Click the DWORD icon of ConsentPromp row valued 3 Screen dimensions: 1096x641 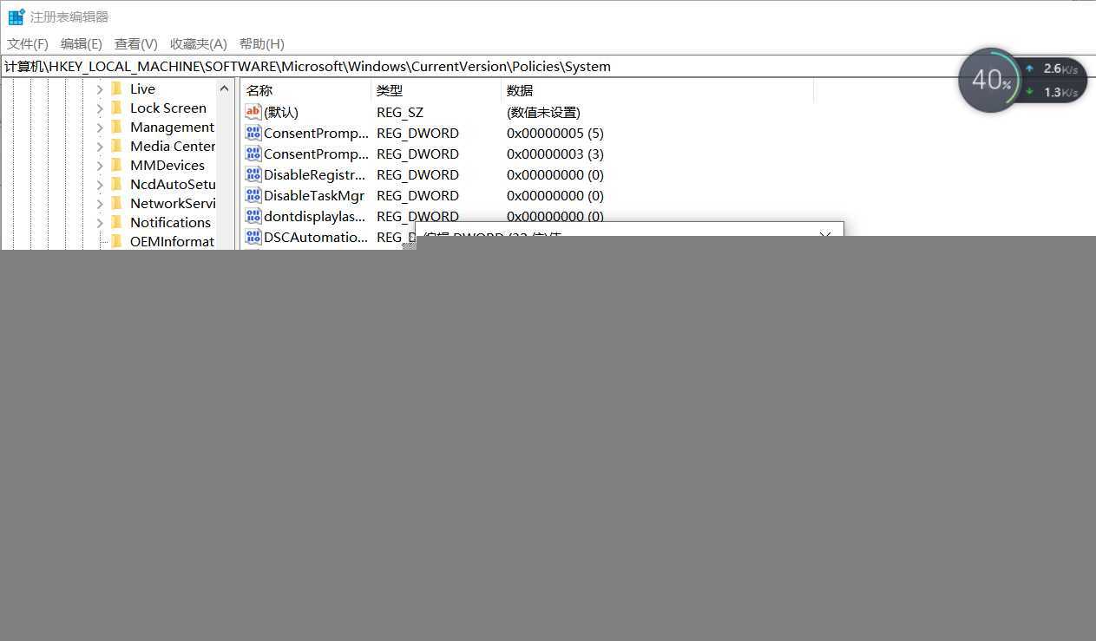(253, 154)
